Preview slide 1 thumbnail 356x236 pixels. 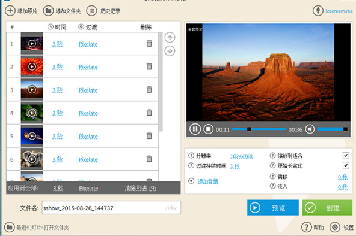tap(32, 43)
